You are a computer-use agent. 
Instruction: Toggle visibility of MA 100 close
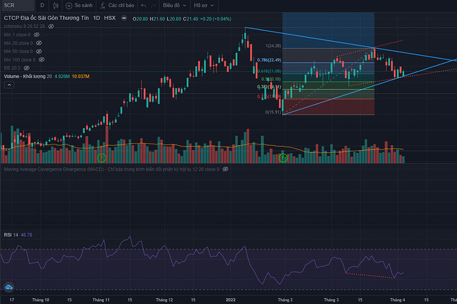click(x=42, y=60)
